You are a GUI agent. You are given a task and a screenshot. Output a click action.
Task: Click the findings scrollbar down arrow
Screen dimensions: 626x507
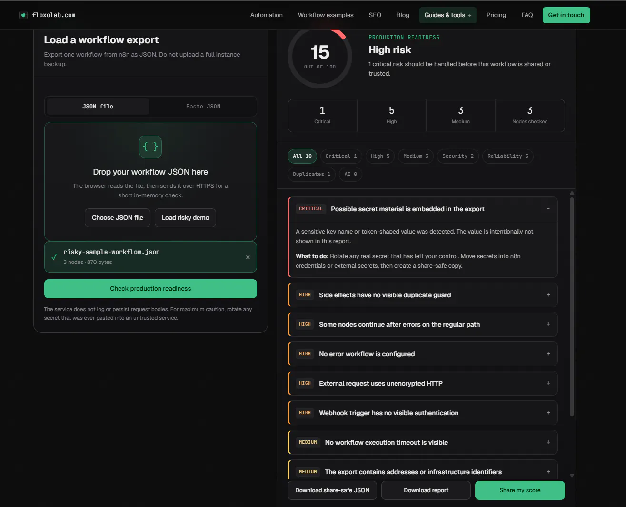click(572, 475)
